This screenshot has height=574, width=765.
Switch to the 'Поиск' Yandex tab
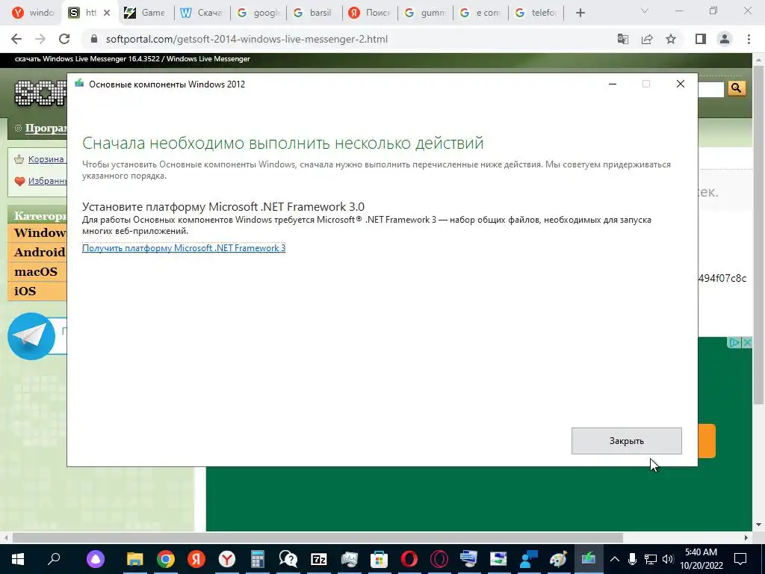(370, 13)
